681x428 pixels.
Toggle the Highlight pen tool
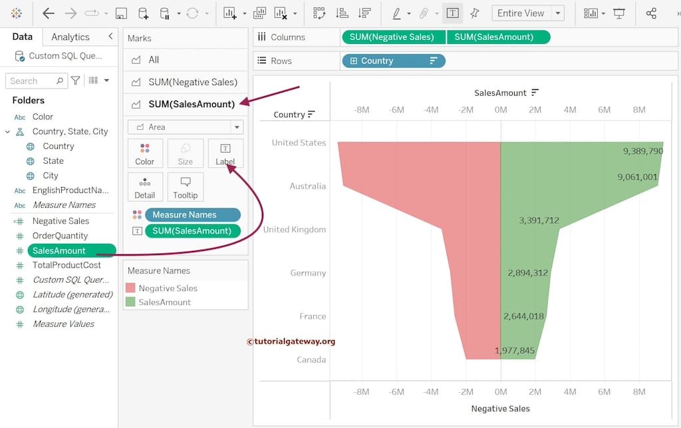tap(397, 12)
